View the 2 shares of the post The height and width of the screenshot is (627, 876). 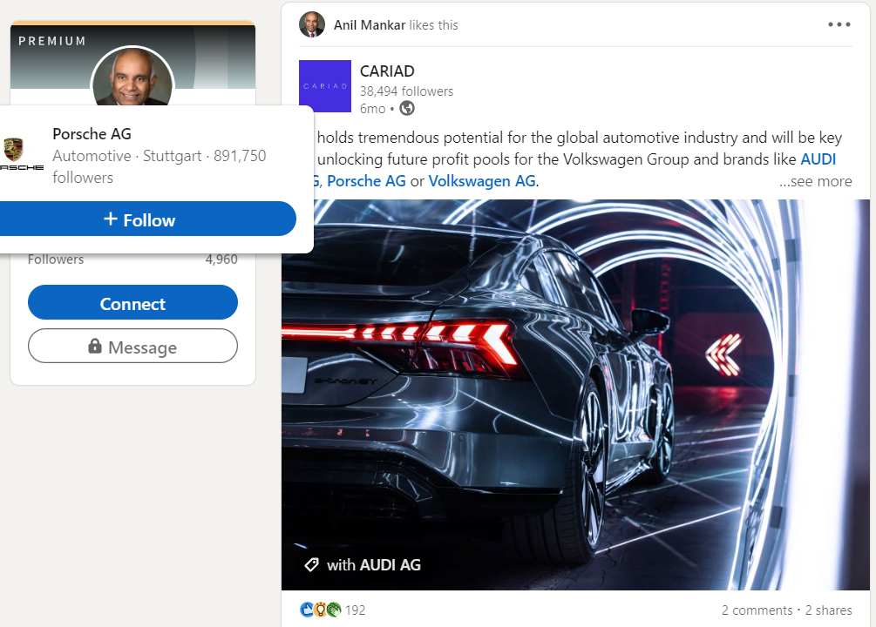point(828,610)
